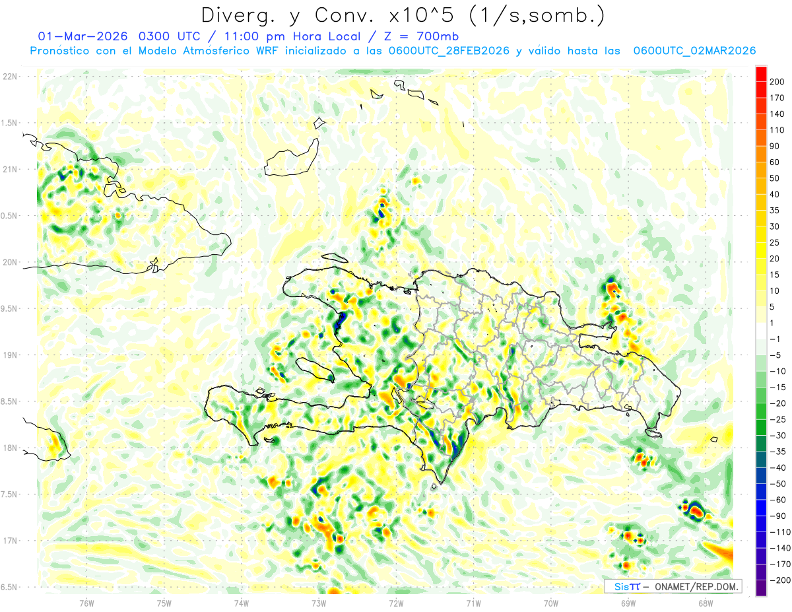The image size is (792, 612).
Task: Click the '73W' longitude axis label
Action: click(319, 603)
